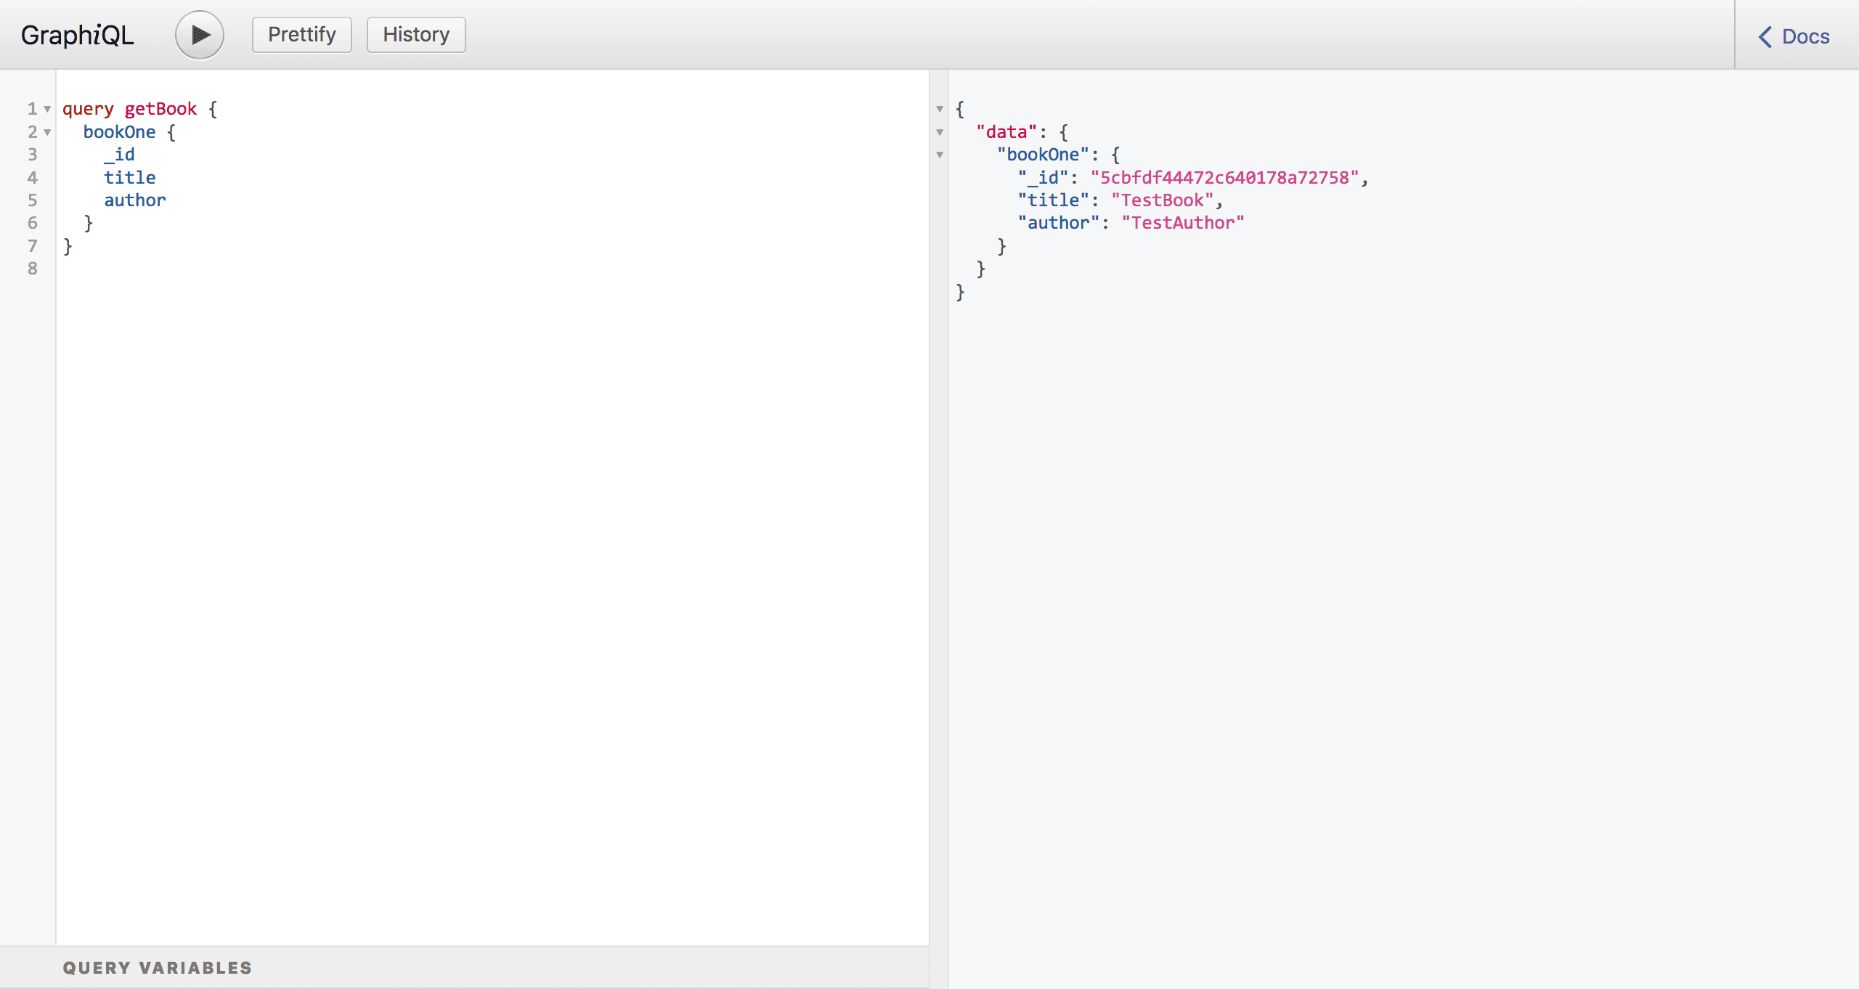The height and width of the screenshot is (989, 1859).
Task: Collapse the query getBook fold arrow
Action: click(47, 109)
